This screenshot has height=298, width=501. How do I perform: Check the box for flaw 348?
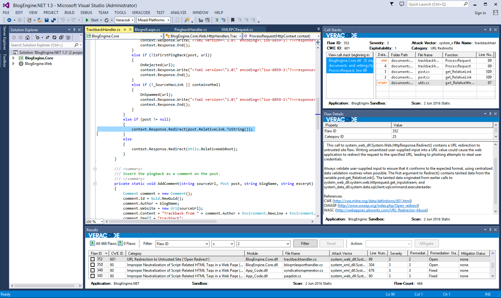coord(93,270)
